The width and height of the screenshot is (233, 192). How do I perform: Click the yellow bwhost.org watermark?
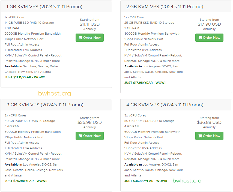click(x=55, y=93)
